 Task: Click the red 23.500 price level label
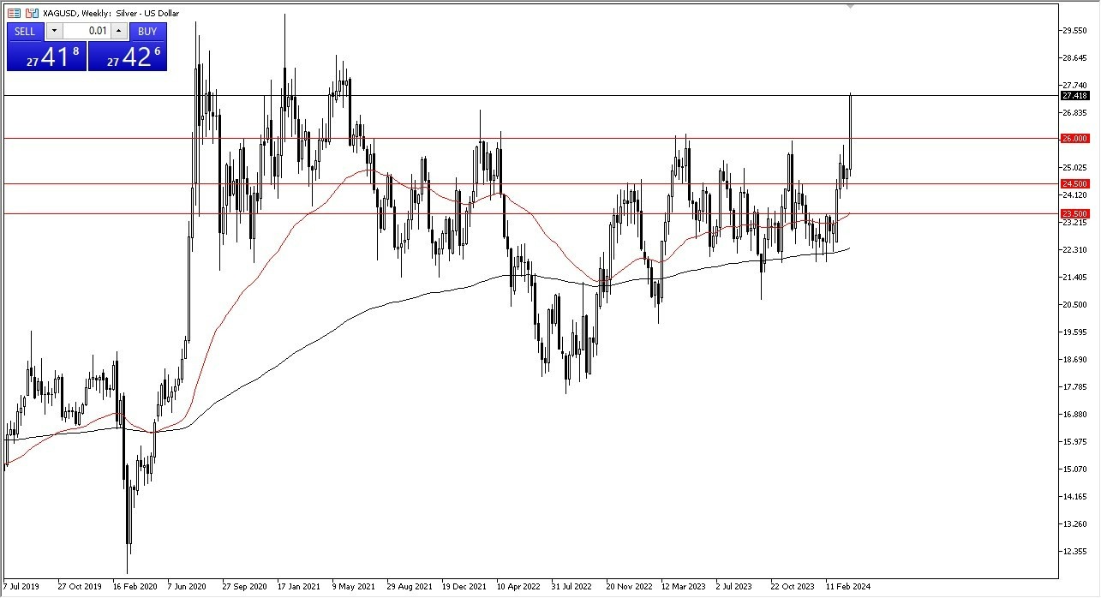(x=1076, y=213)
